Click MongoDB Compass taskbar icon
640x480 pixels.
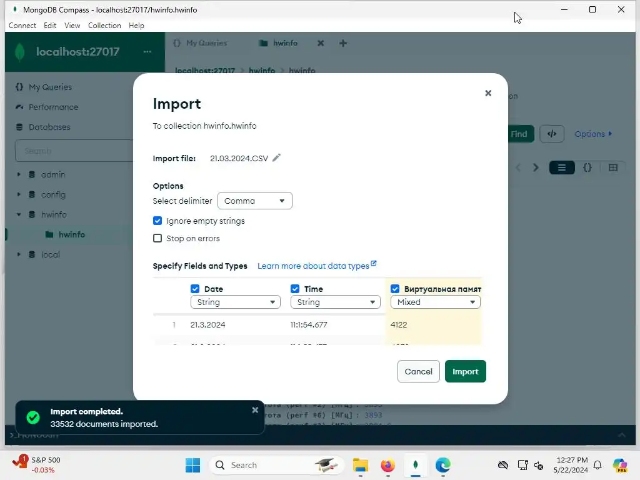pos(416,465)
